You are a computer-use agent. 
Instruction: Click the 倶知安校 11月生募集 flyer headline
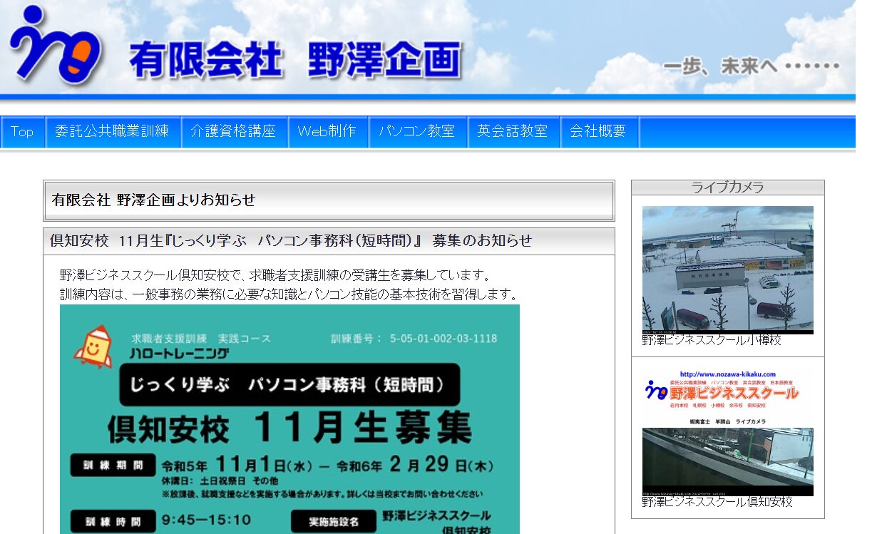click(289, 428)
